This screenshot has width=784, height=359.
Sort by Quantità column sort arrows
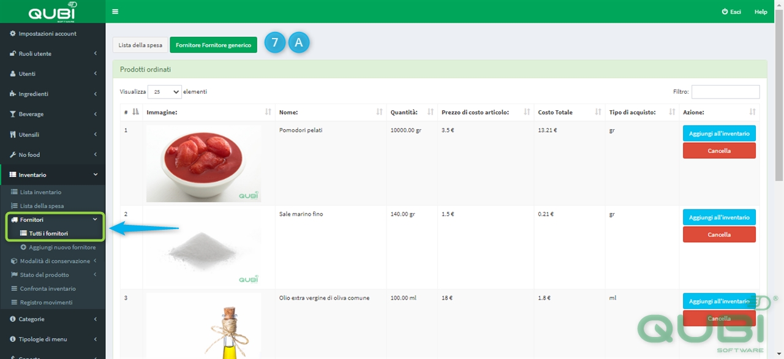[430, 112]
